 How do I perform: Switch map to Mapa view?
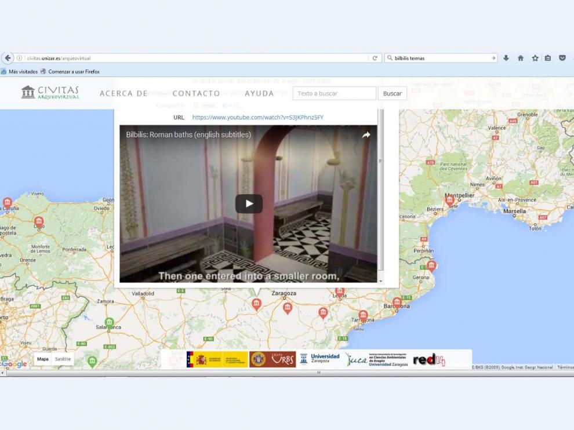tap(43, 359)
